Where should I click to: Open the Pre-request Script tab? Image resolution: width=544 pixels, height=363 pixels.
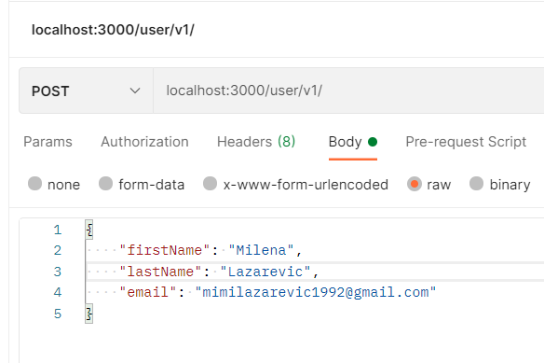click(466, 142)
